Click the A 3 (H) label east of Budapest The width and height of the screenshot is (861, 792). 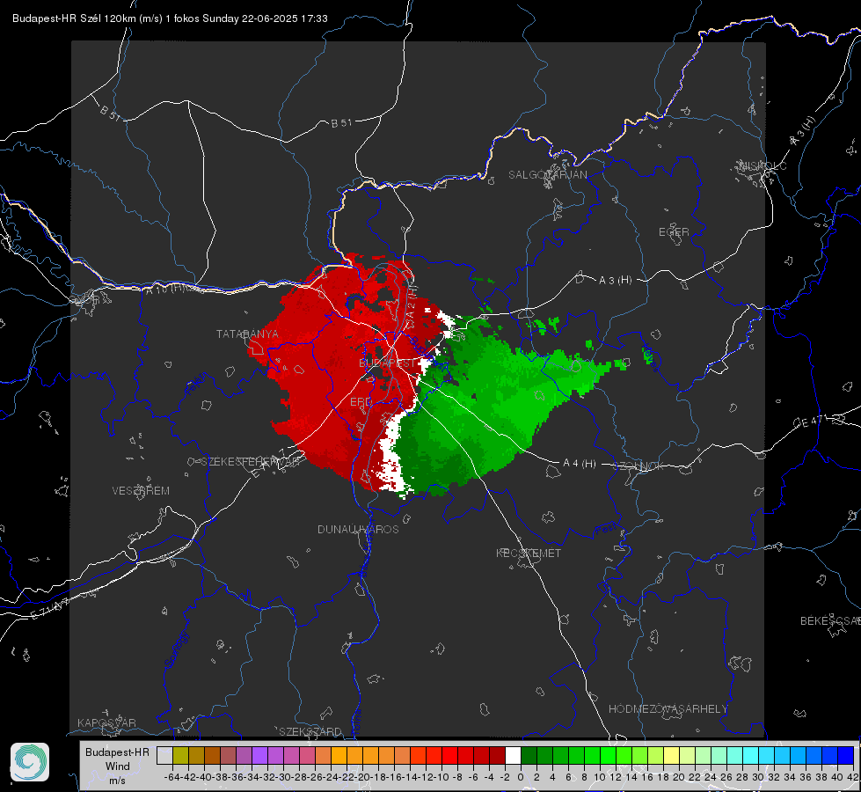point(615,281)
